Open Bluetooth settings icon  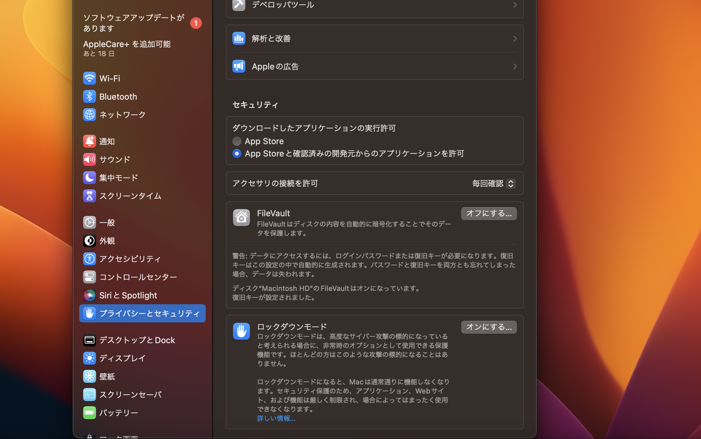click(89, 96)
